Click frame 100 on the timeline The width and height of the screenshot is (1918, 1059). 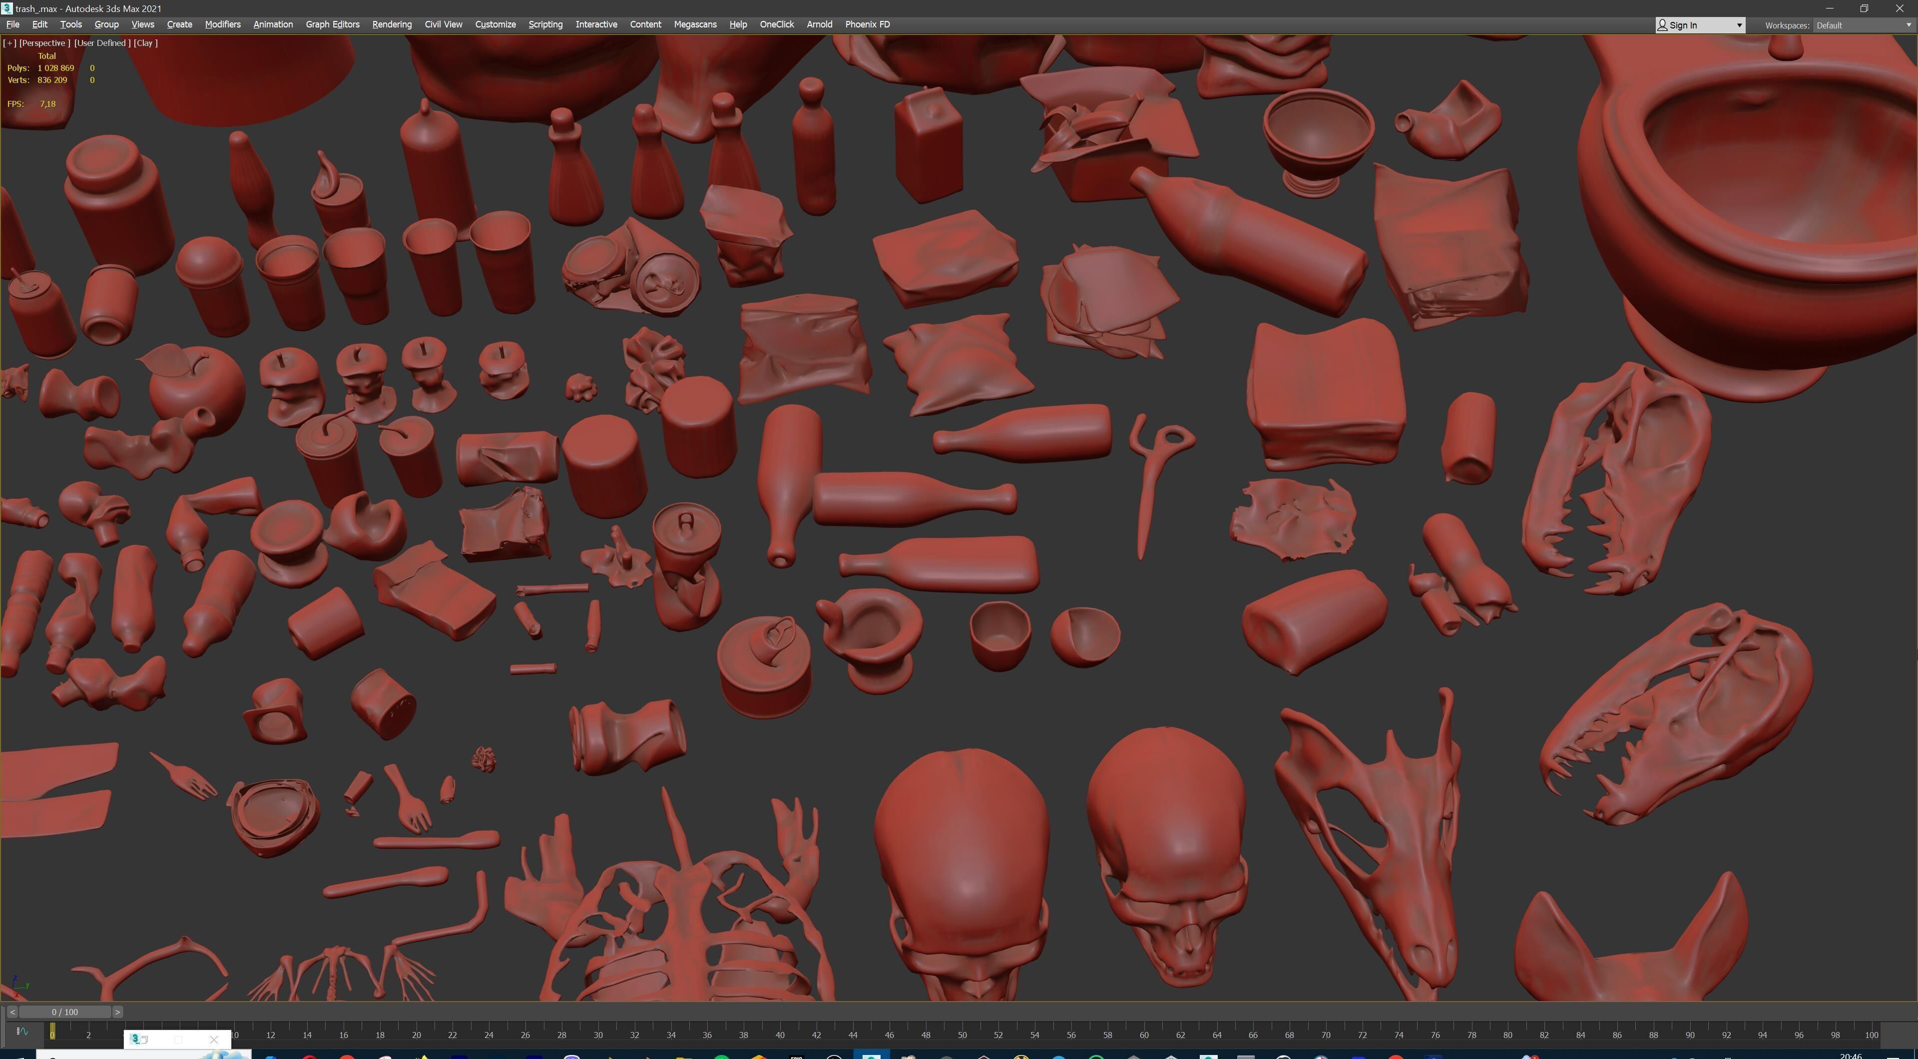pyautogui.click(x=1871, y=1035)
